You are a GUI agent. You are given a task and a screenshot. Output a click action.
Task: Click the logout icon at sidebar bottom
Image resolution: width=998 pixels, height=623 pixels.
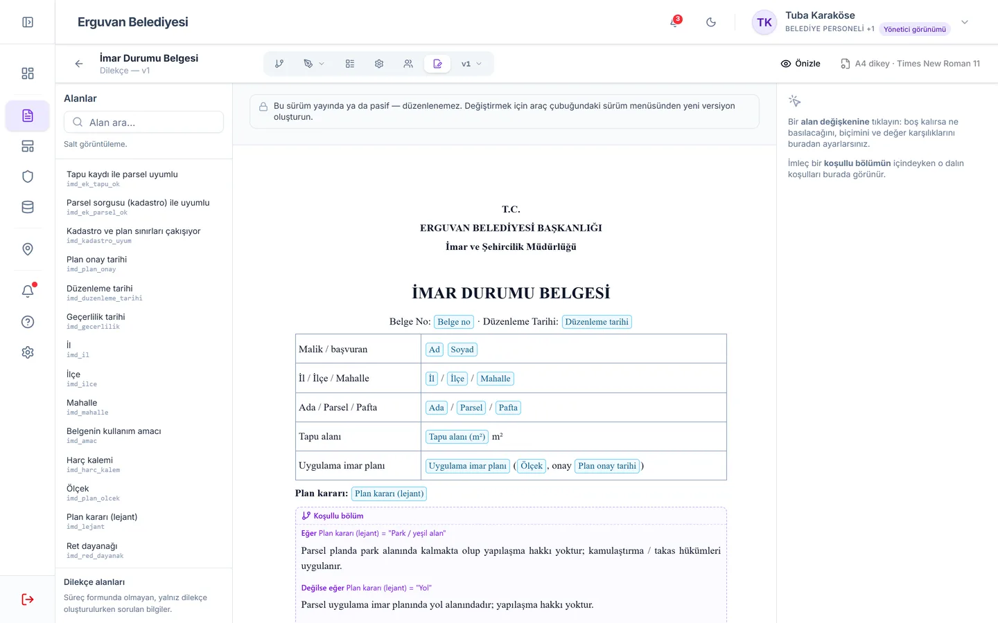click(28, 599)
